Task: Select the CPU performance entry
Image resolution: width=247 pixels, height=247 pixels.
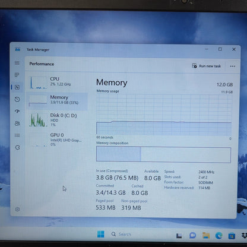Action: click(x=57, y=82)
